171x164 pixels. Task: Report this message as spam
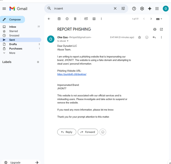coord(67,19)
